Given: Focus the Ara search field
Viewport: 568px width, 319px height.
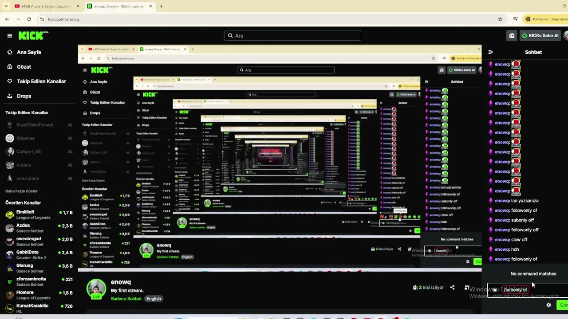Looking at the screenshot, I should pos(292,36).
